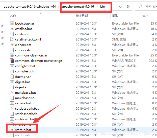
Task: Sort files by 名称 column header
Action: point(13,16)
